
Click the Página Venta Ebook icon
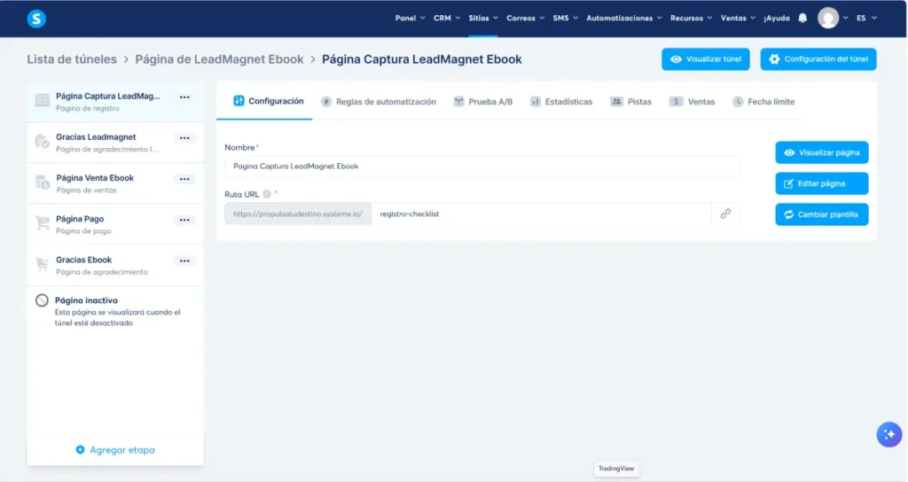click(43, 182)
